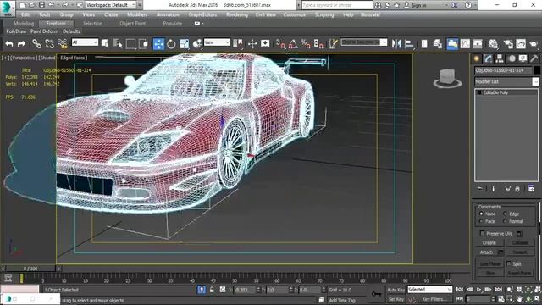Image resolution: width=542 pixels, height=305 pixels.
Task: Switch to the Hierarchy command panel tab
Action: tap(500, 58)
